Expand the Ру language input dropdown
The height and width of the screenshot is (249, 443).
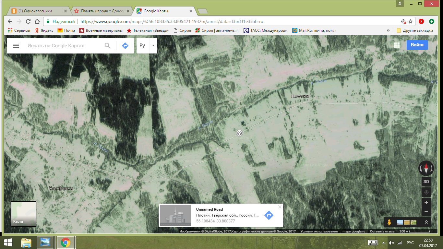pos(153,46)
